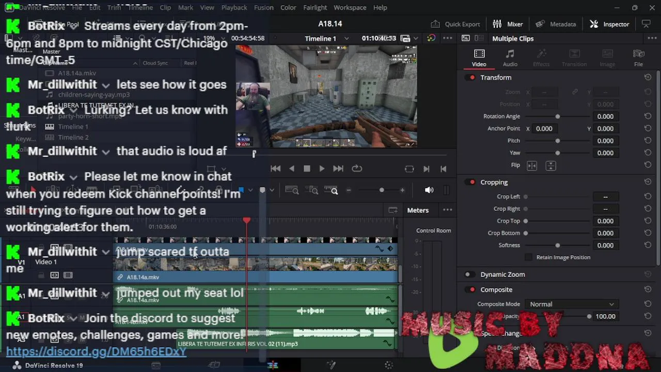Viewport: 661px width, 372px height.
Task: Open the Meters options three-dot menu
Action: click(x=448, y=210)
